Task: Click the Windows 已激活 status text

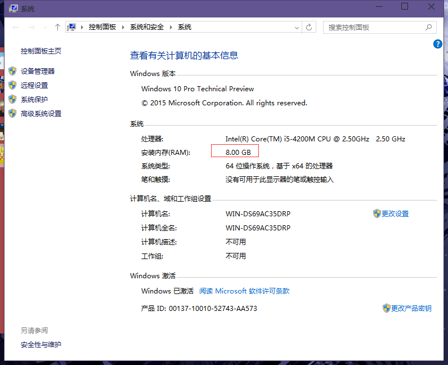Action: 167,291
